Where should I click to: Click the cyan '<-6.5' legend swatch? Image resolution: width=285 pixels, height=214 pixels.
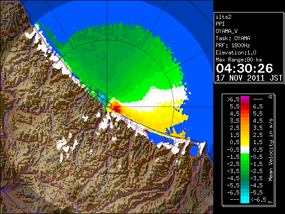(245, 199)
